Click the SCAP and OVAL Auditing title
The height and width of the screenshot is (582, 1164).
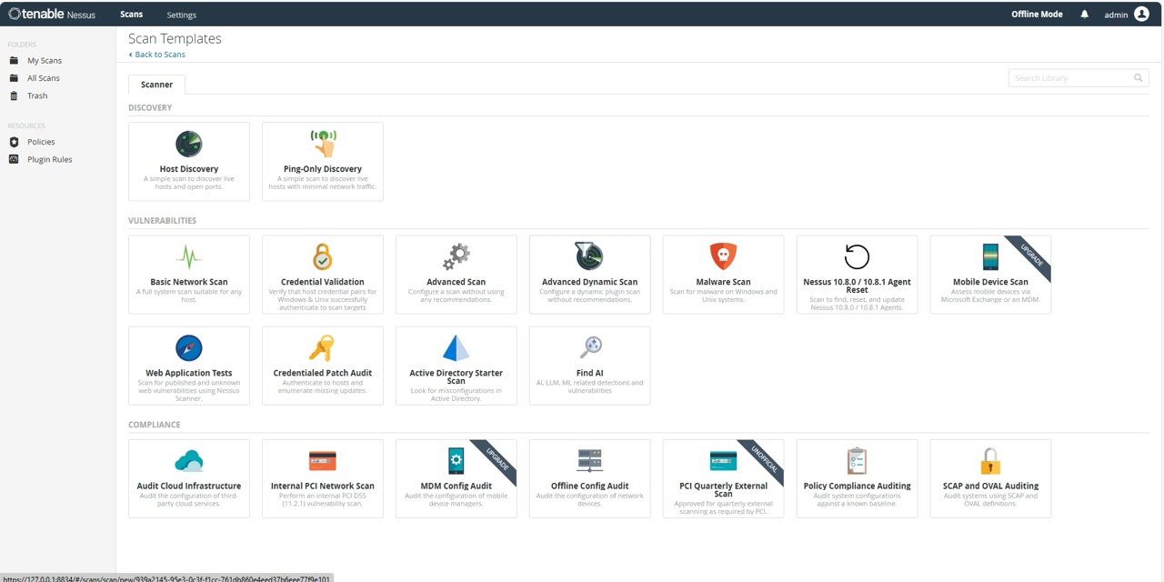990,486
